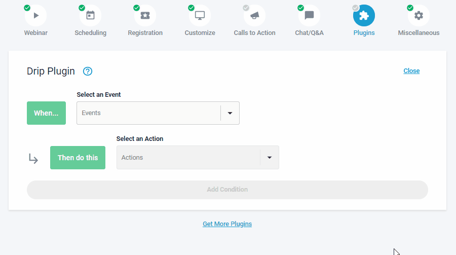Open the Calls to Action megaphone icon
Image resolution: width=456 pixels, height=255 pixels.
254,15
